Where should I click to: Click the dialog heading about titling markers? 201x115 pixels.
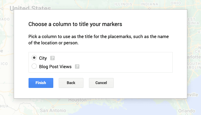75,24
